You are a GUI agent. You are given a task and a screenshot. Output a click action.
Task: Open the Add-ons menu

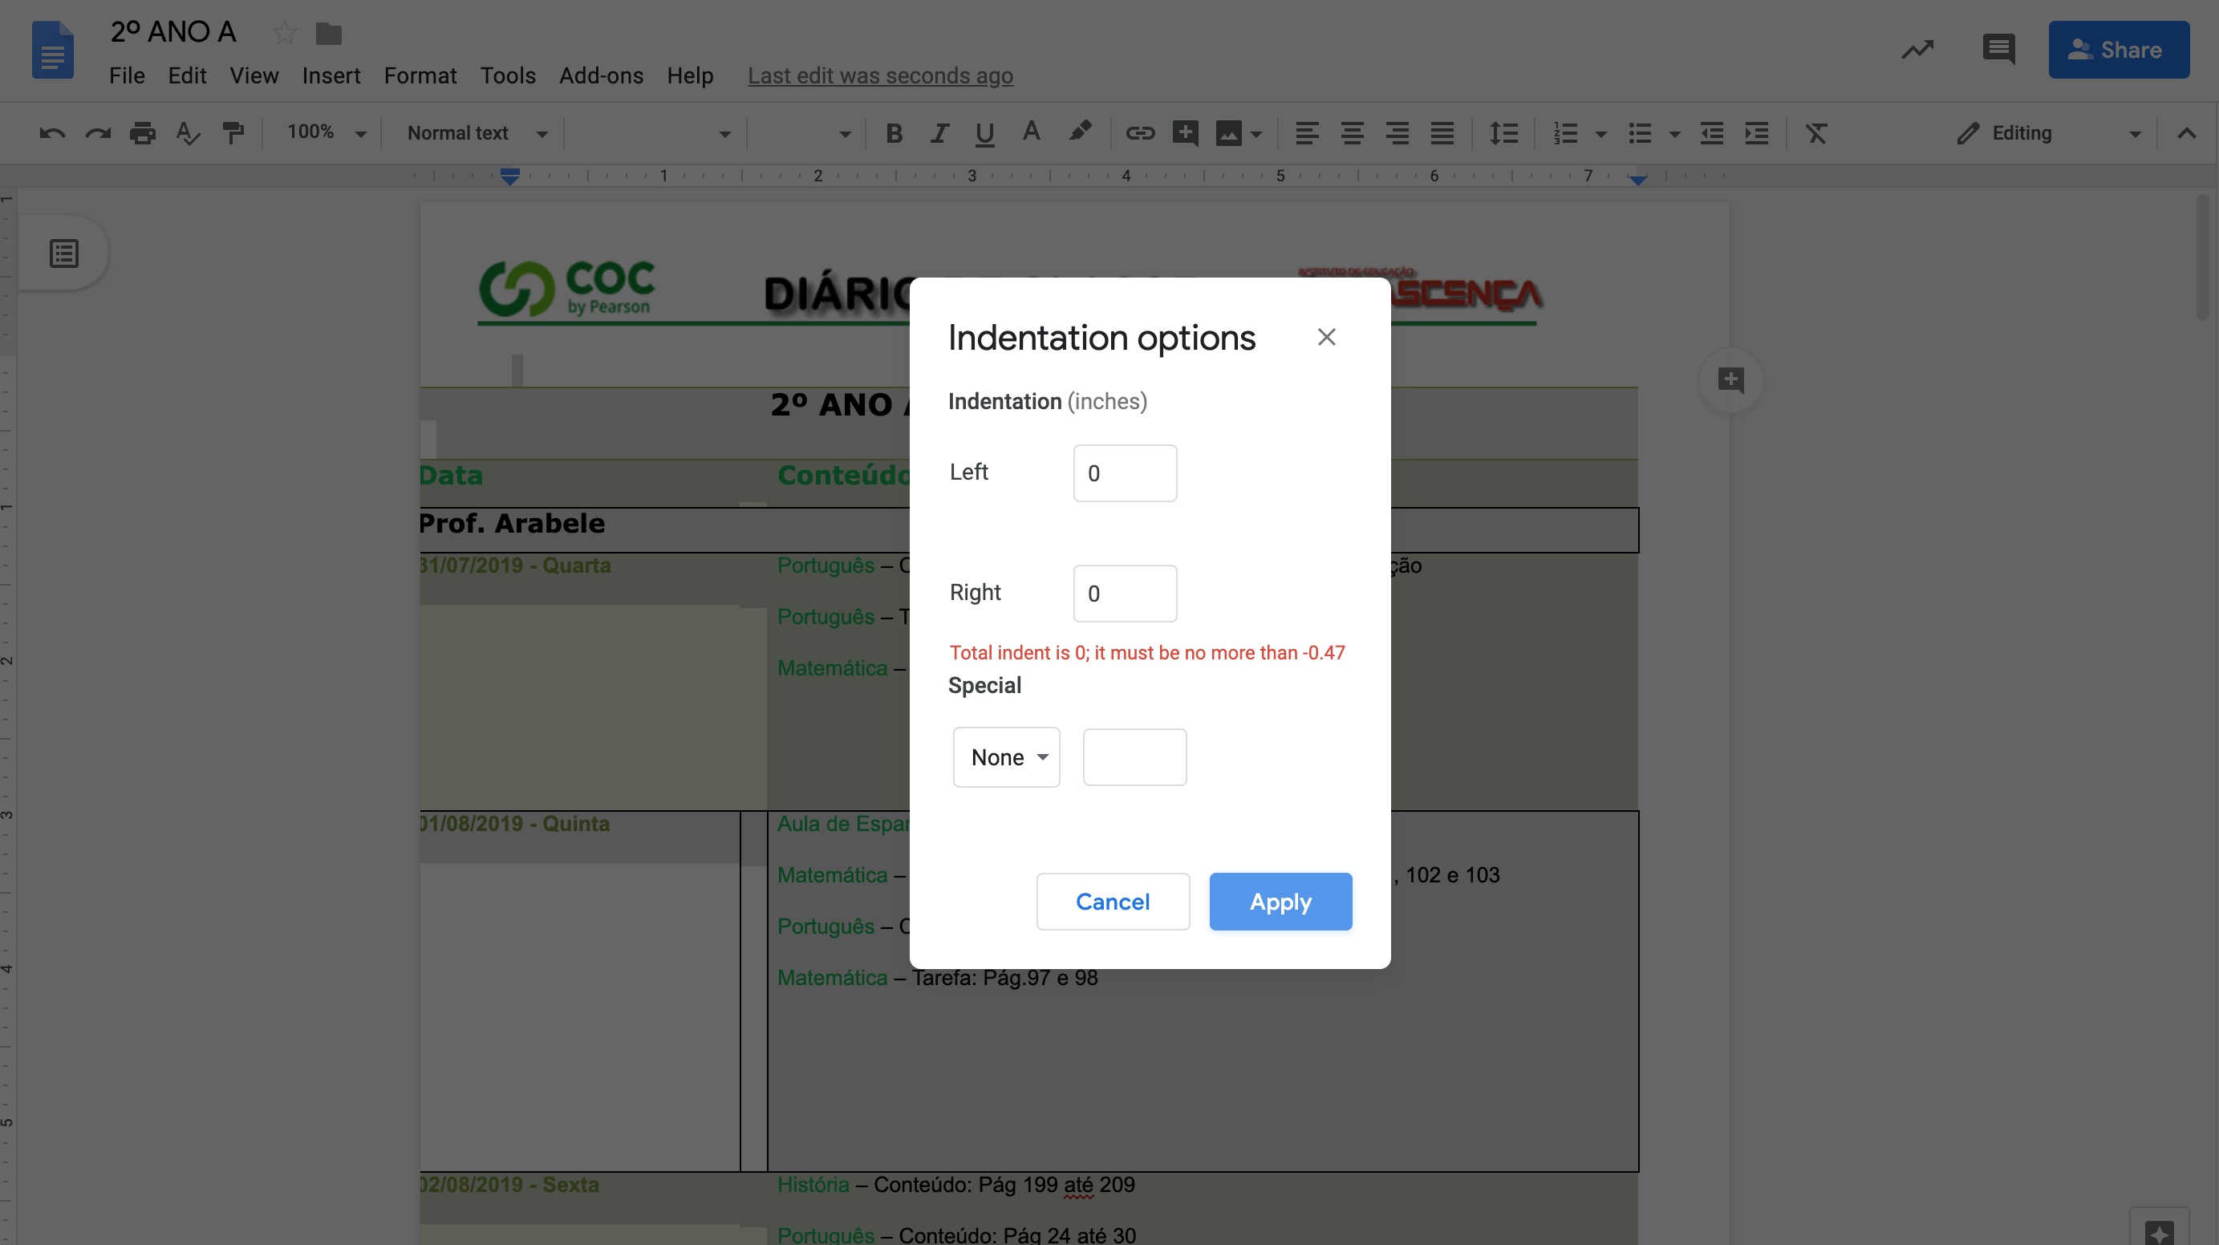point(601,76)
